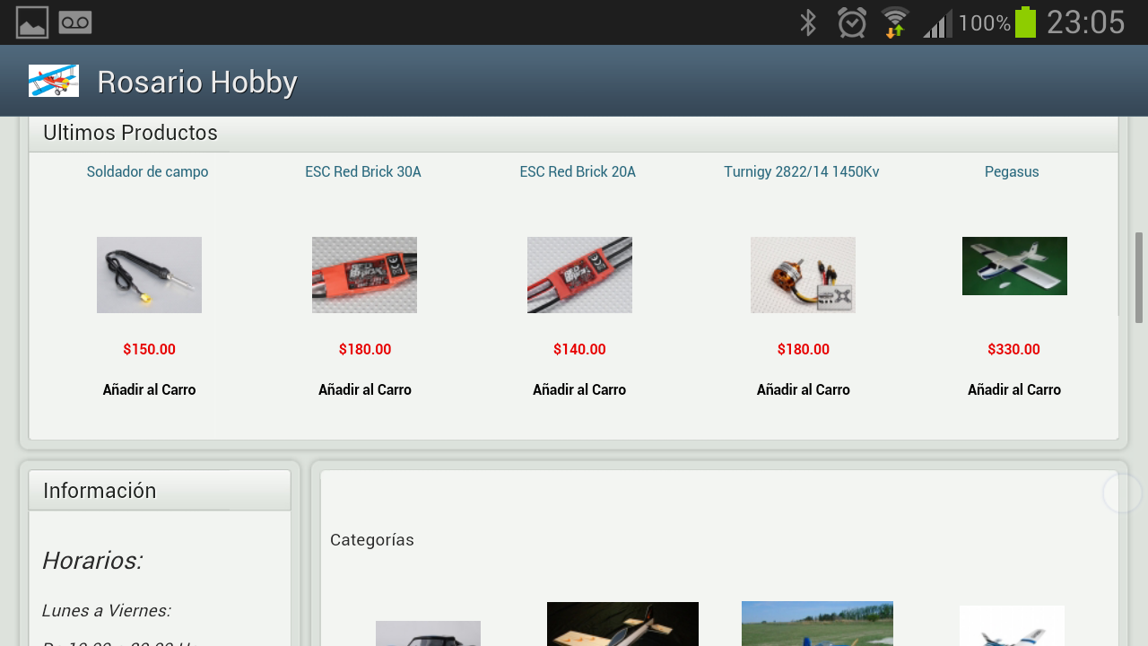Tap the mobile signal strength icon
Viewport: 1148px width, 646px height.
click(x=938, y=23)
